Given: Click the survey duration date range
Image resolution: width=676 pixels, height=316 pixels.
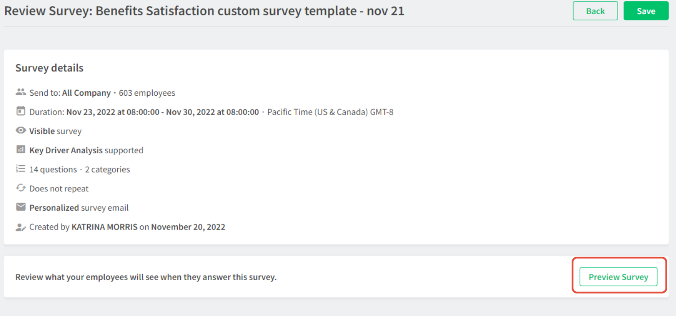Looking at the screenshot, I should (x=163, y=112).
